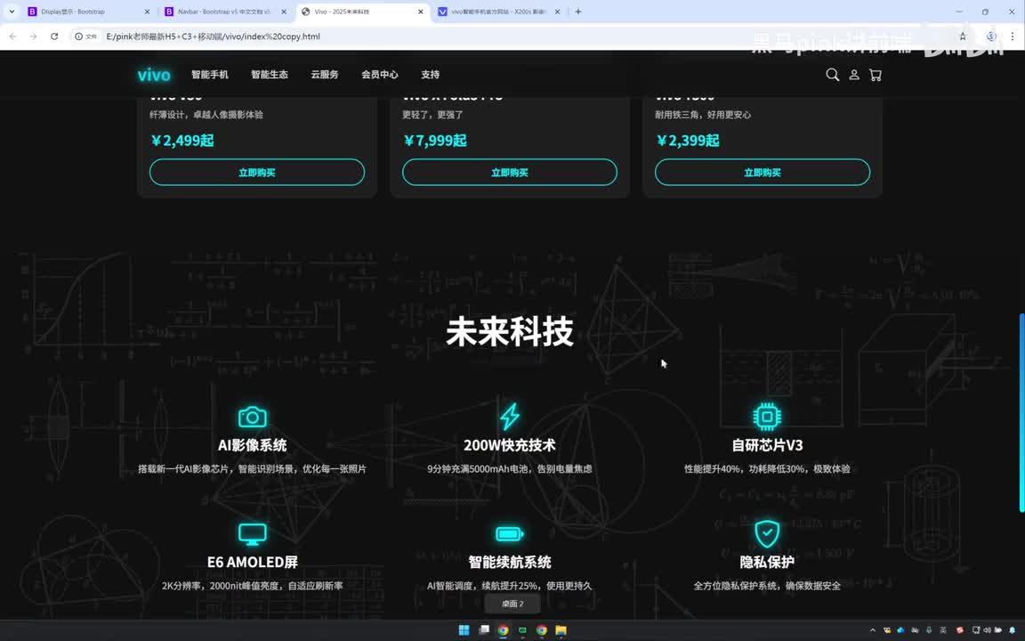Click the camera icon above AI影像系统

click(253, 417)
